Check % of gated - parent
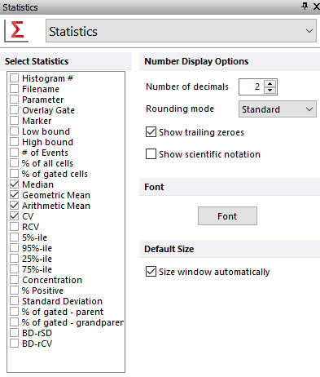 pos(14,312)
